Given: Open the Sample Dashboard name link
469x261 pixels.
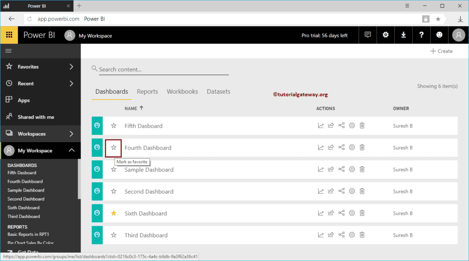Looking at the screenshot, I should 149,170.
